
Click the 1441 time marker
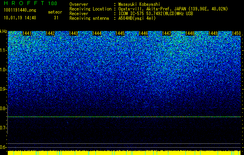pos(27,33)
